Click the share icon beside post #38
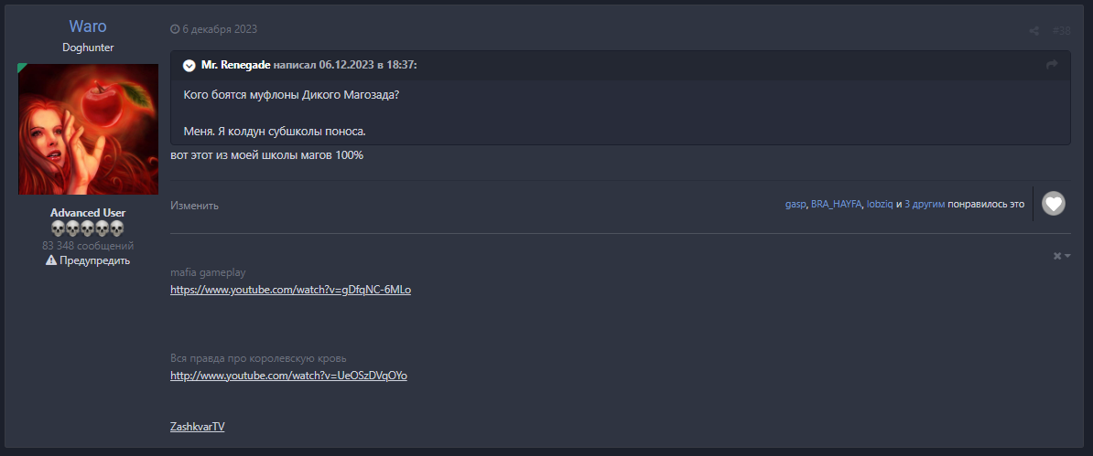Viewport: 1093px width, 456px height. (x=1034, y=30)
